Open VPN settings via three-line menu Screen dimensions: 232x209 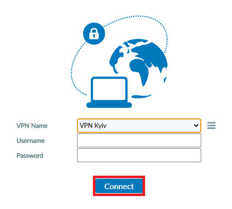click(x=211, y=125)
